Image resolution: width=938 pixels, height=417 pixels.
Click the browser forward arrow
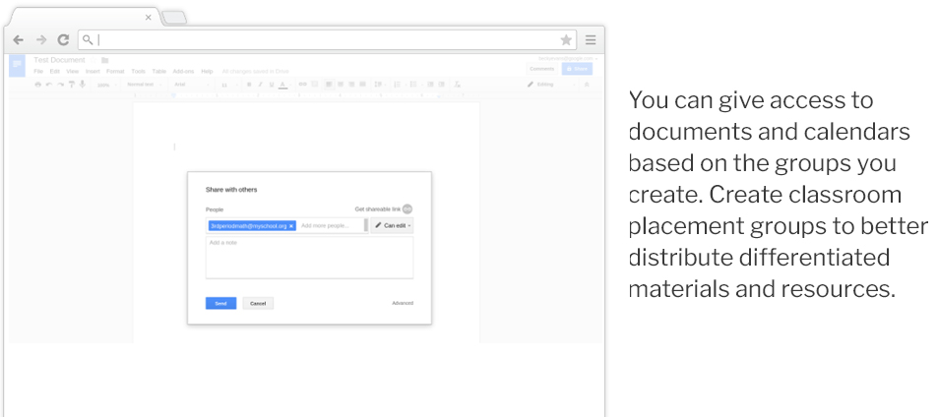[40, 40]
